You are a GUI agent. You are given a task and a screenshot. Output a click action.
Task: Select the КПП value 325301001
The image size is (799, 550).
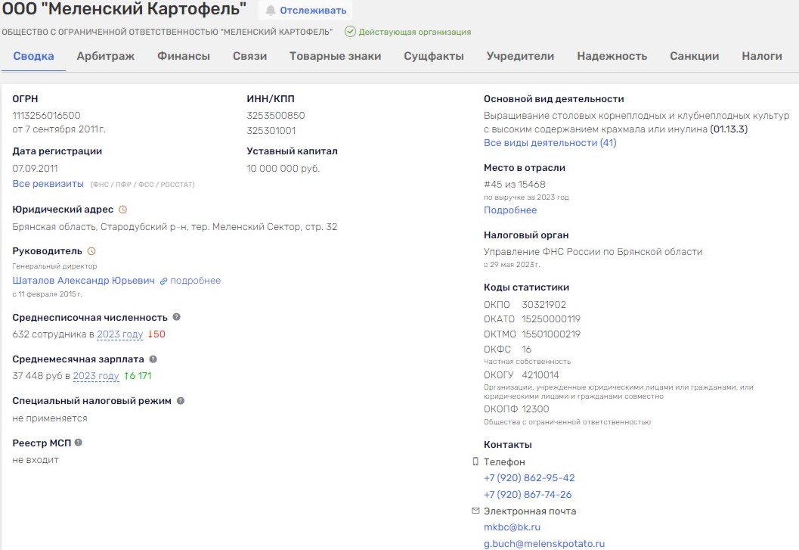(x=271, y=131)
